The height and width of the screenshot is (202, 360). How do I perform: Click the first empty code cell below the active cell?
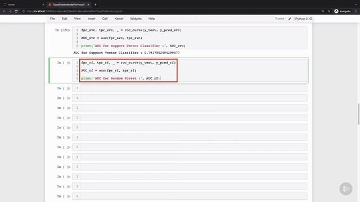[190, 88]
